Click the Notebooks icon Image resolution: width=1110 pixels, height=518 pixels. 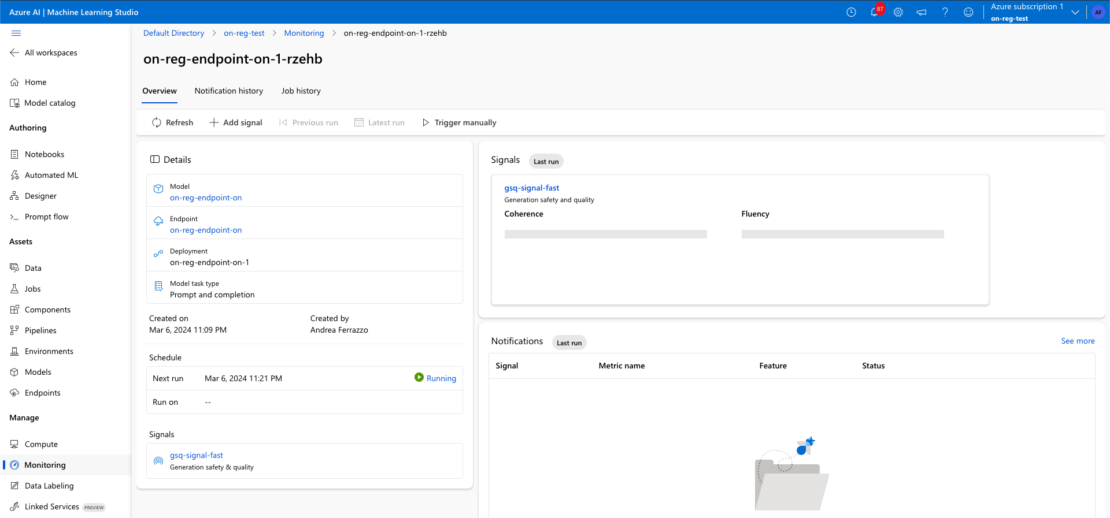(x=14, y=154)
